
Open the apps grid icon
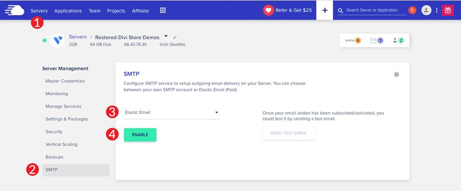(163, 10)
